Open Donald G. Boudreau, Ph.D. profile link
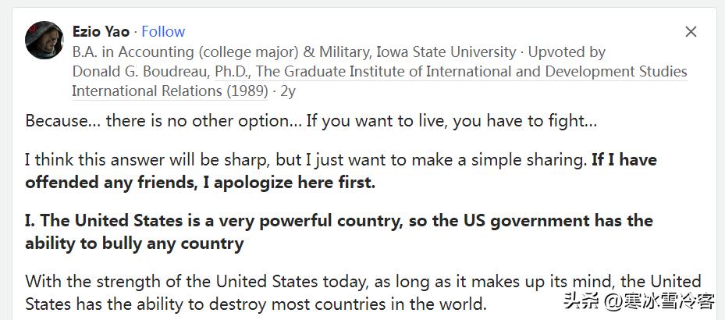Image resolution: width=725 pixels, height=320 pixels. point(161,72)
